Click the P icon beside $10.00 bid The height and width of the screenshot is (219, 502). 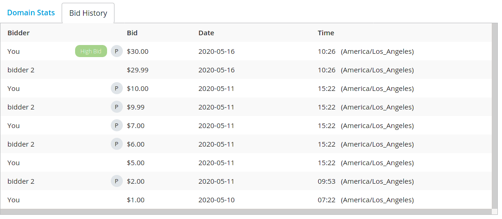coord(117,89)
